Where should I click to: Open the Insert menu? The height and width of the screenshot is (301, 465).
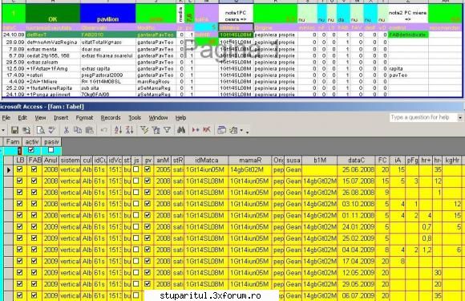point(61,118)
